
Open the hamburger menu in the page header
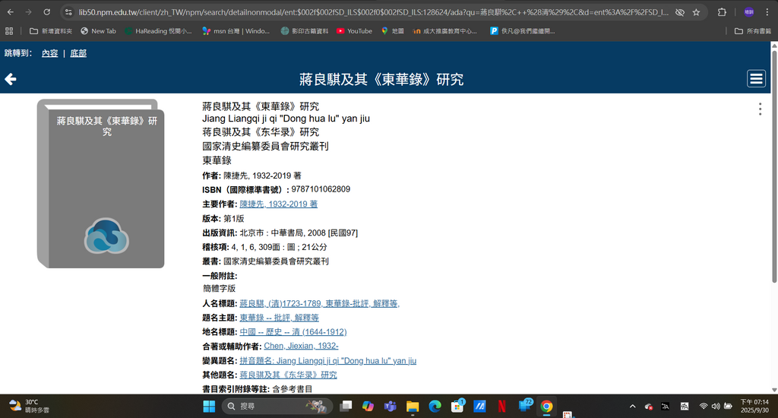(756, 79)
